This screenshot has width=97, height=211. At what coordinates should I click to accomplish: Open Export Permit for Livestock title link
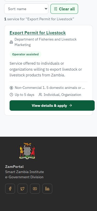(38, 33)
